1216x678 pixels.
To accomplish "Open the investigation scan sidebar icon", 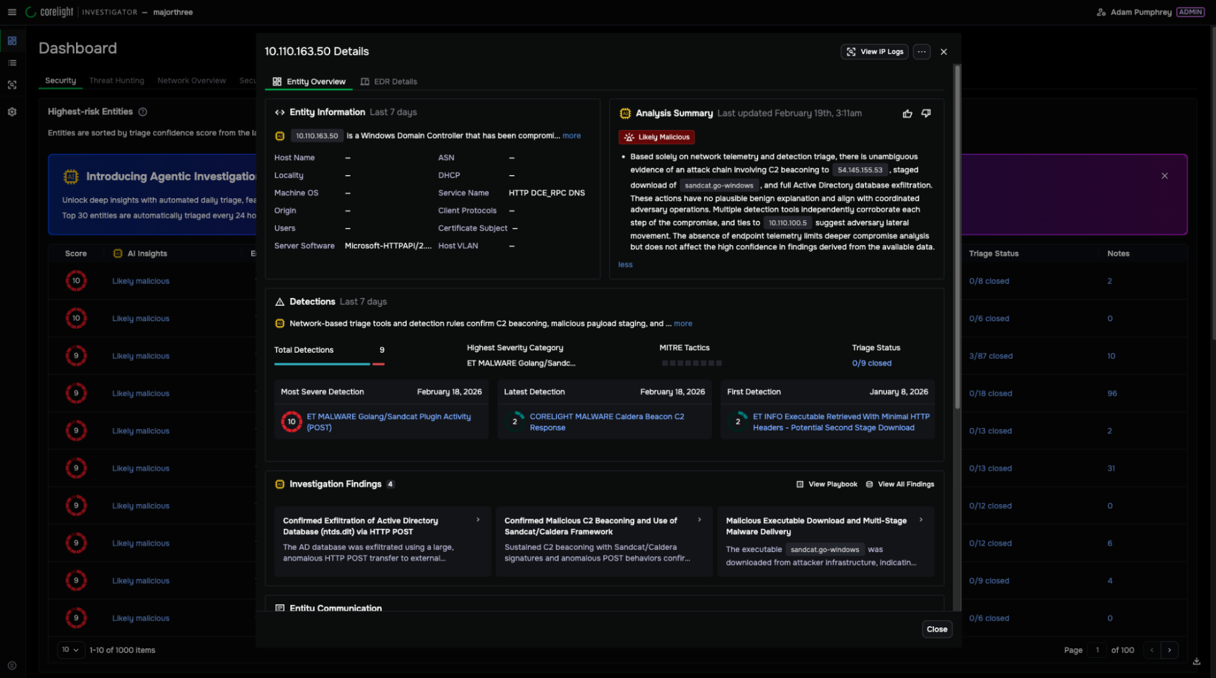I will point(12,85).
